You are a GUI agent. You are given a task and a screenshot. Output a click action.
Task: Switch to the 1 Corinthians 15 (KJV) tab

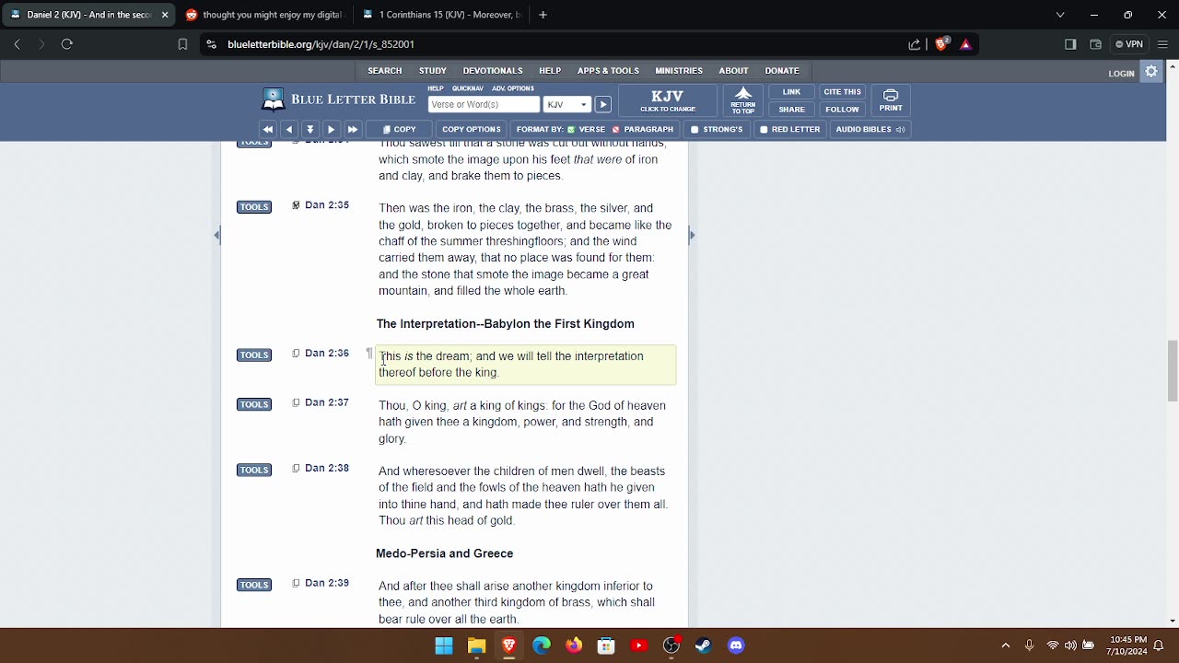coord(441,15)
